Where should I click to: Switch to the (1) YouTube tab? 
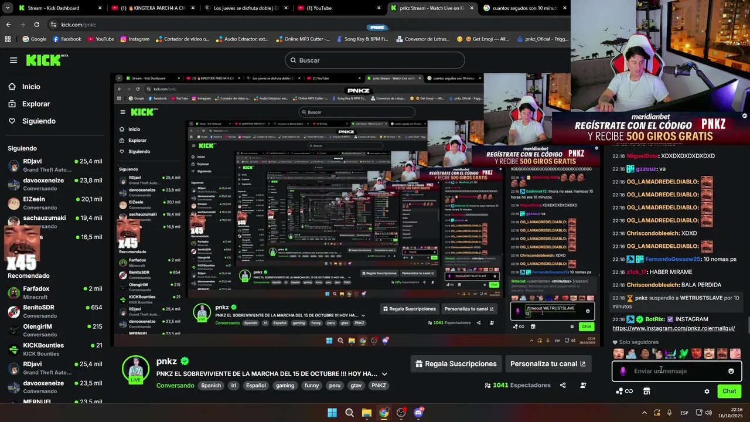pyautogui.click(x=339, y=8)
